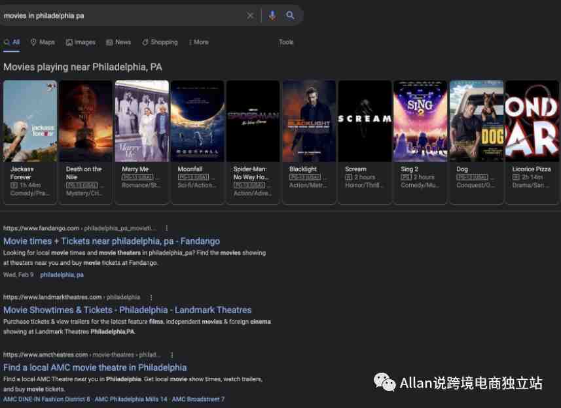
Task: Start voice search with the microphone icon
Action: click(272, 15)
